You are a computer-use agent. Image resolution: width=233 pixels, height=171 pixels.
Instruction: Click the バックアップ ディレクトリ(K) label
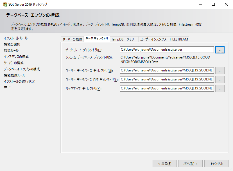click(83, 89)
